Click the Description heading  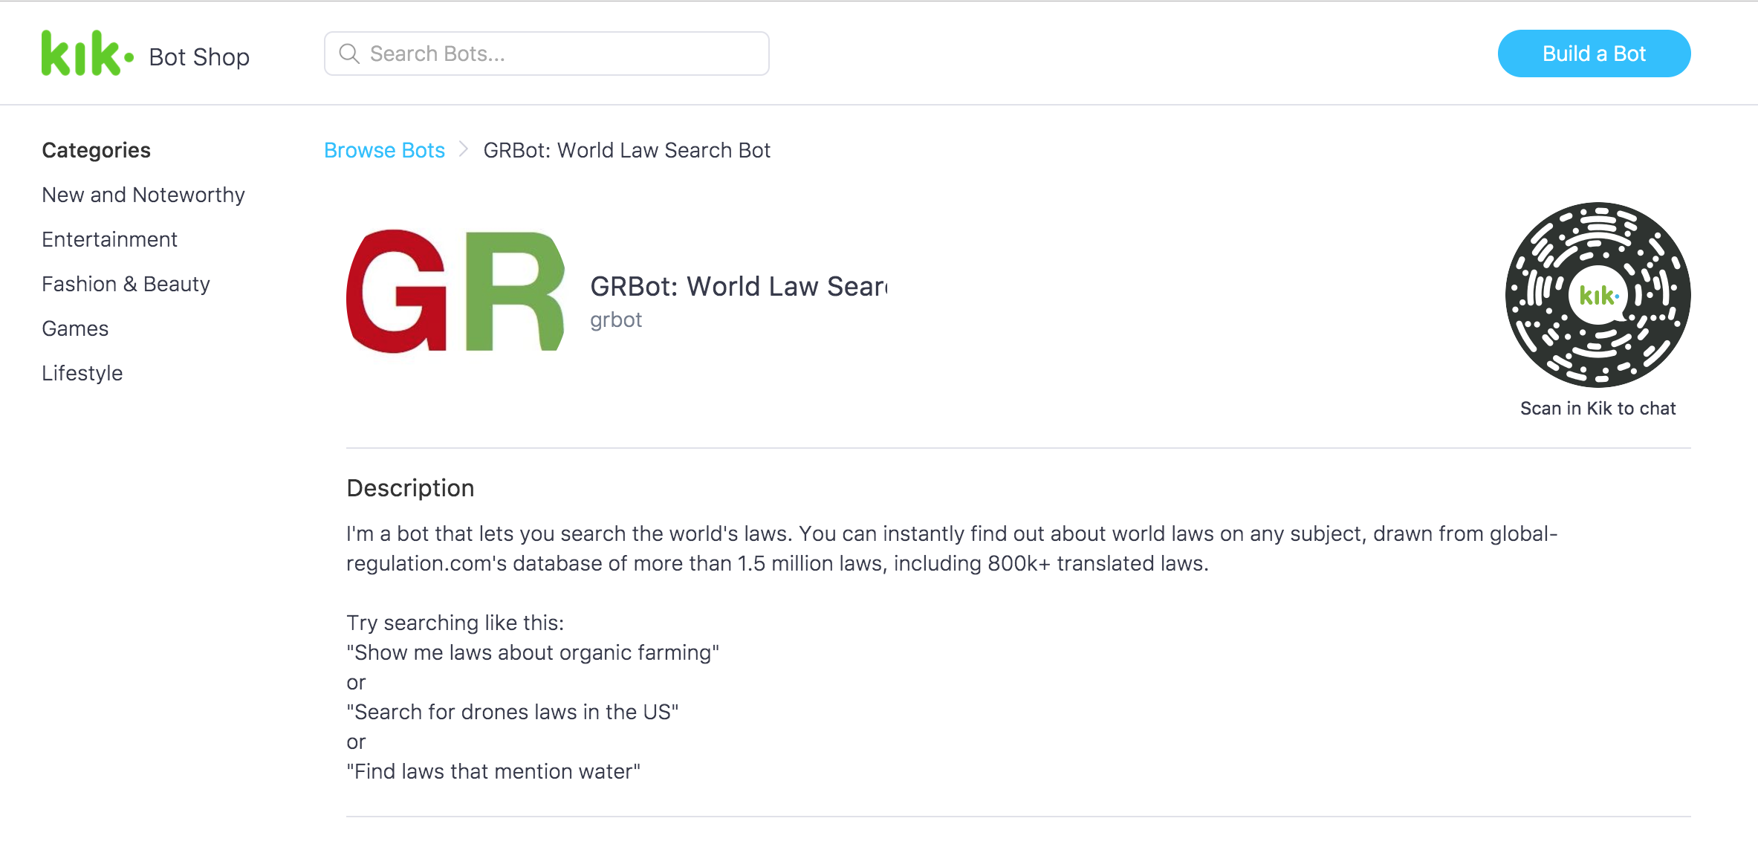pos(410,488)
